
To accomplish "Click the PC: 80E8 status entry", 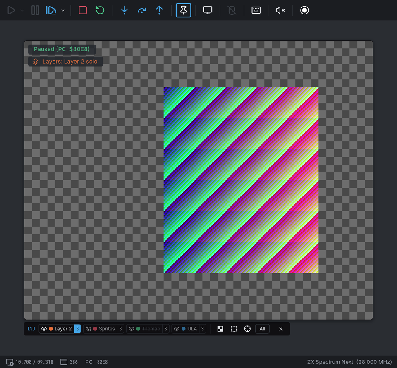I will coord(96,362).
